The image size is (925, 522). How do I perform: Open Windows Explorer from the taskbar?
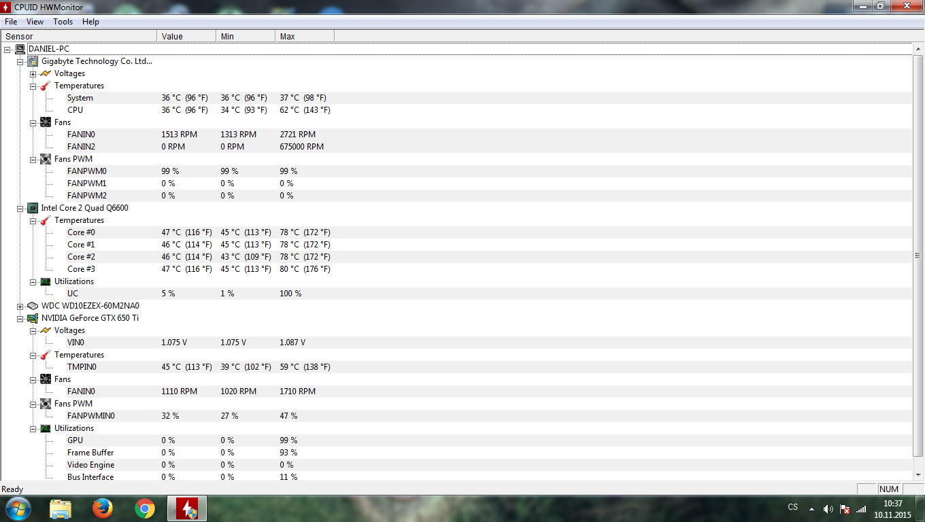click(61, 508)
